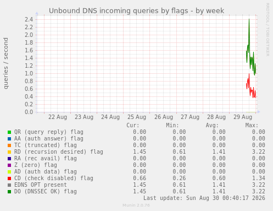Click the red CD flag line on the graph
The width and height of the screenshot is (273, 211).
click(x=251, y=86)
